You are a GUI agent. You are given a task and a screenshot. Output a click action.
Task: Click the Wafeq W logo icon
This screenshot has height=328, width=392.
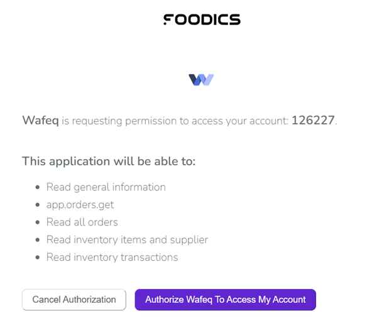pyautogui.click(x=201, y=80)
